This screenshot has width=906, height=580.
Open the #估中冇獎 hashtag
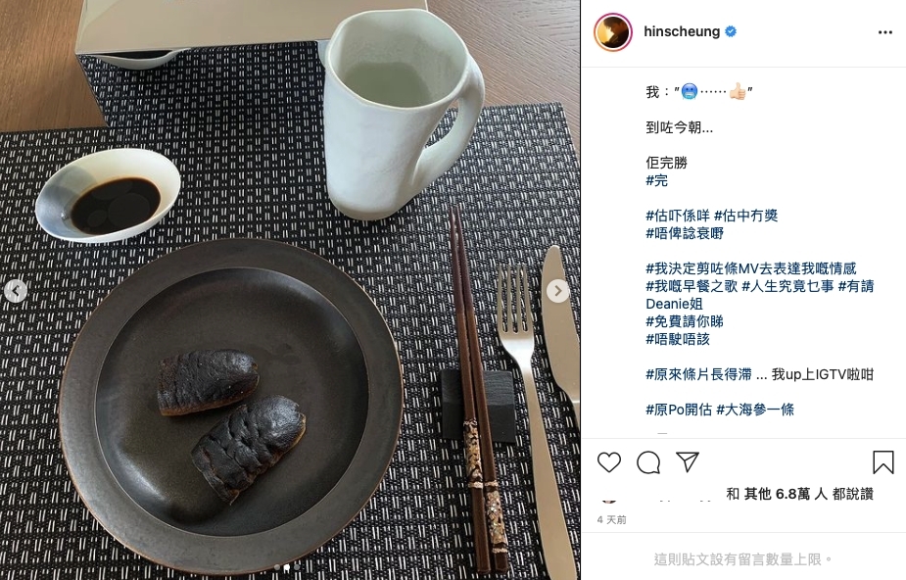746,217
